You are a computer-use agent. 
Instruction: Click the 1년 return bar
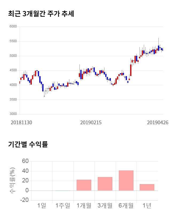pos(147,187)
